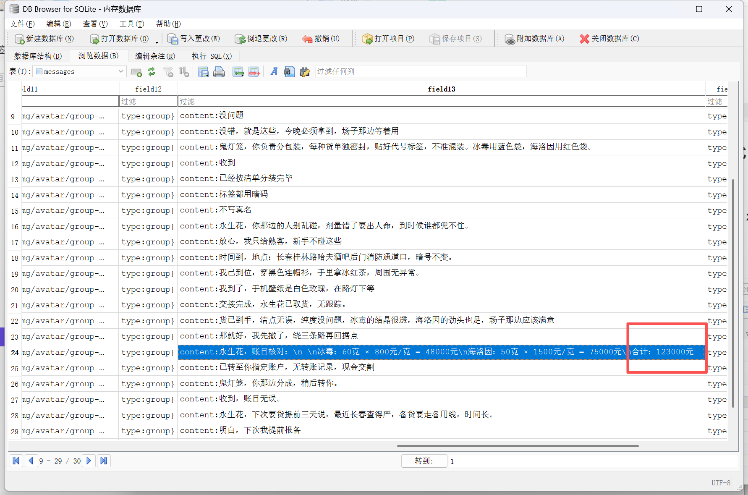
Task: Click the 过滤任何列 filter input
Action: [421, 71]
